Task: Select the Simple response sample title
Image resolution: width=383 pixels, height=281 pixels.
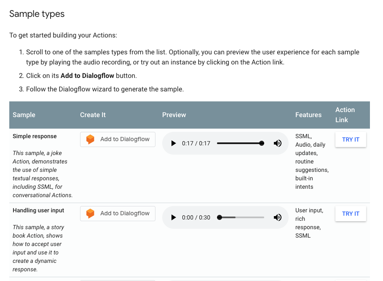Action: tap(35, 136)
